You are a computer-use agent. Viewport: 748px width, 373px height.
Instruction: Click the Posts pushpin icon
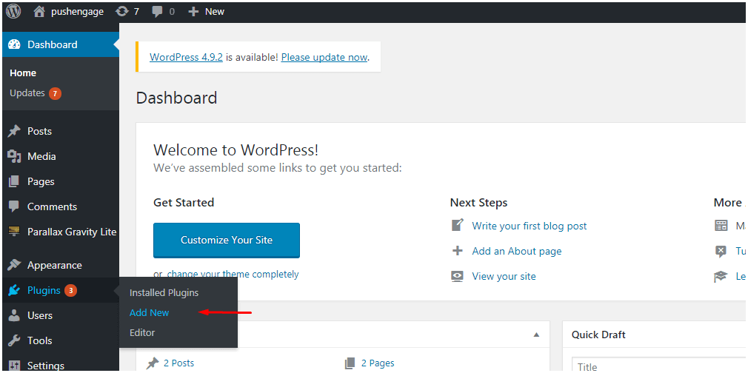click(14, 131)
